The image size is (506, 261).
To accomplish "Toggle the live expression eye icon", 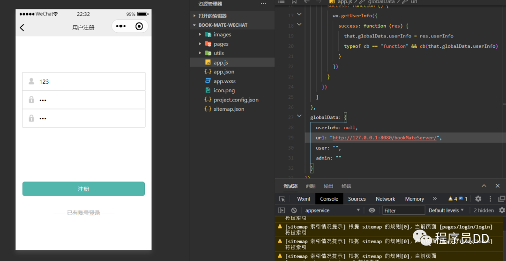I will point(372,210).
